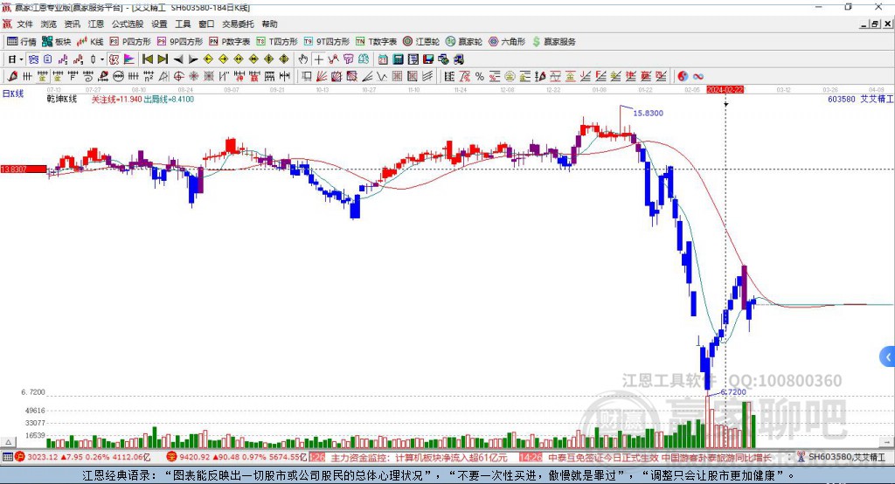Image resolution: width=895 pixels, height=484 pixels.
Task: Open the 工具 menu
Action: pos(183,24)
